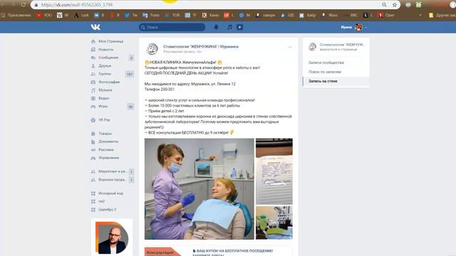456x256 pixels.
Task: Expand the post options chevron
Action: tap(290, 47)
